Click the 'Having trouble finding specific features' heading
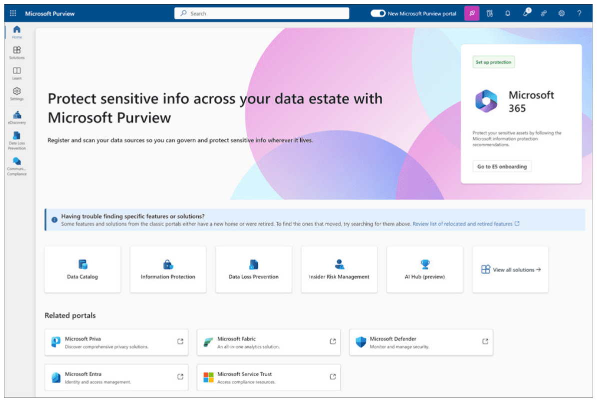Viewport: 597px width, 402px height. tap(133, 216)
